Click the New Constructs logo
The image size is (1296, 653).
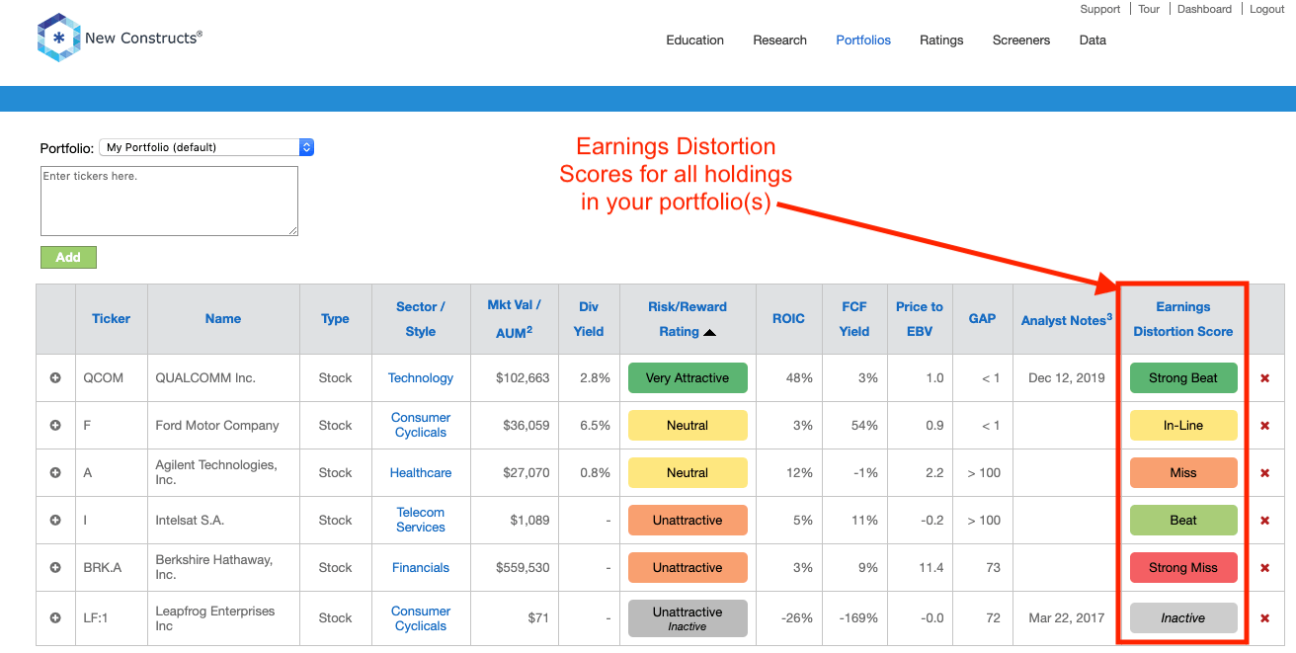[120, 38]
